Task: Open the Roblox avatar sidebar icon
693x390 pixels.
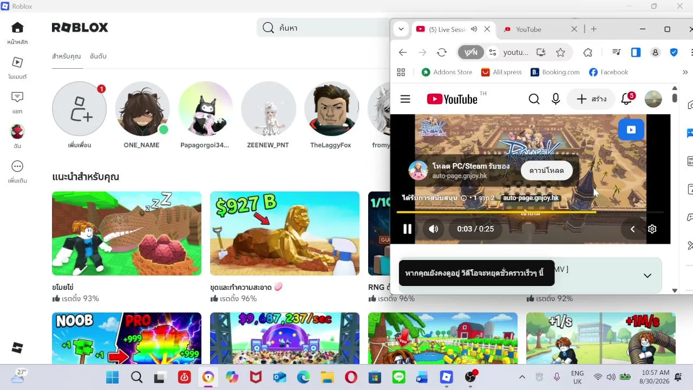Action: point(17,131)
